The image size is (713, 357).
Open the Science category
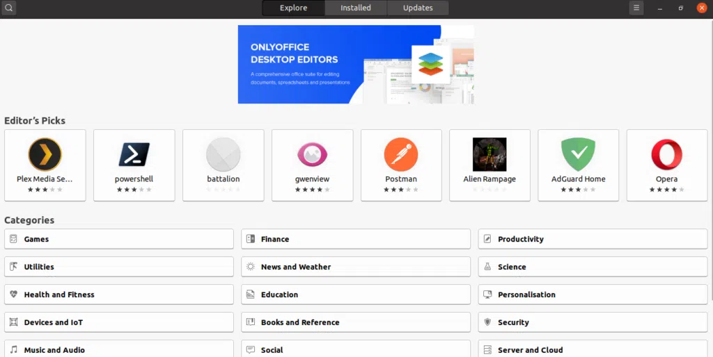(593, 266)
